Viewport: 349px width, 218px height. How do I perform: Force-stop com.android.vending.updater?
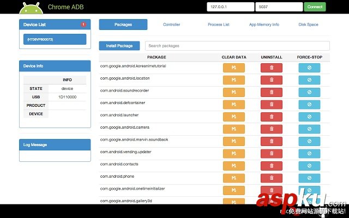point(309,153)
